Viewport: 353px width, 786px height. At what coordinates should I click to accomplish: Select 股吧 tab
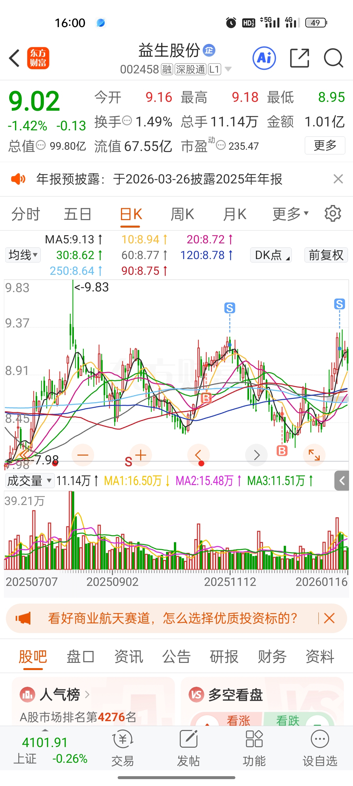[x=33, y=657]
